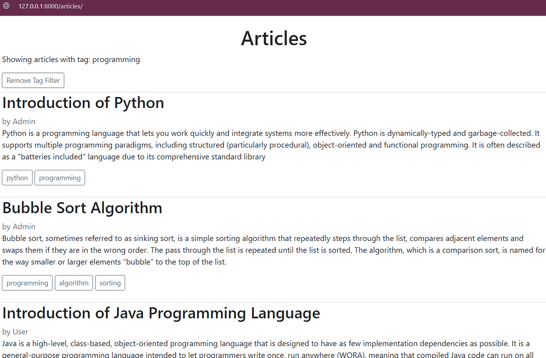Click the Remove Tag Filter button

33,80
